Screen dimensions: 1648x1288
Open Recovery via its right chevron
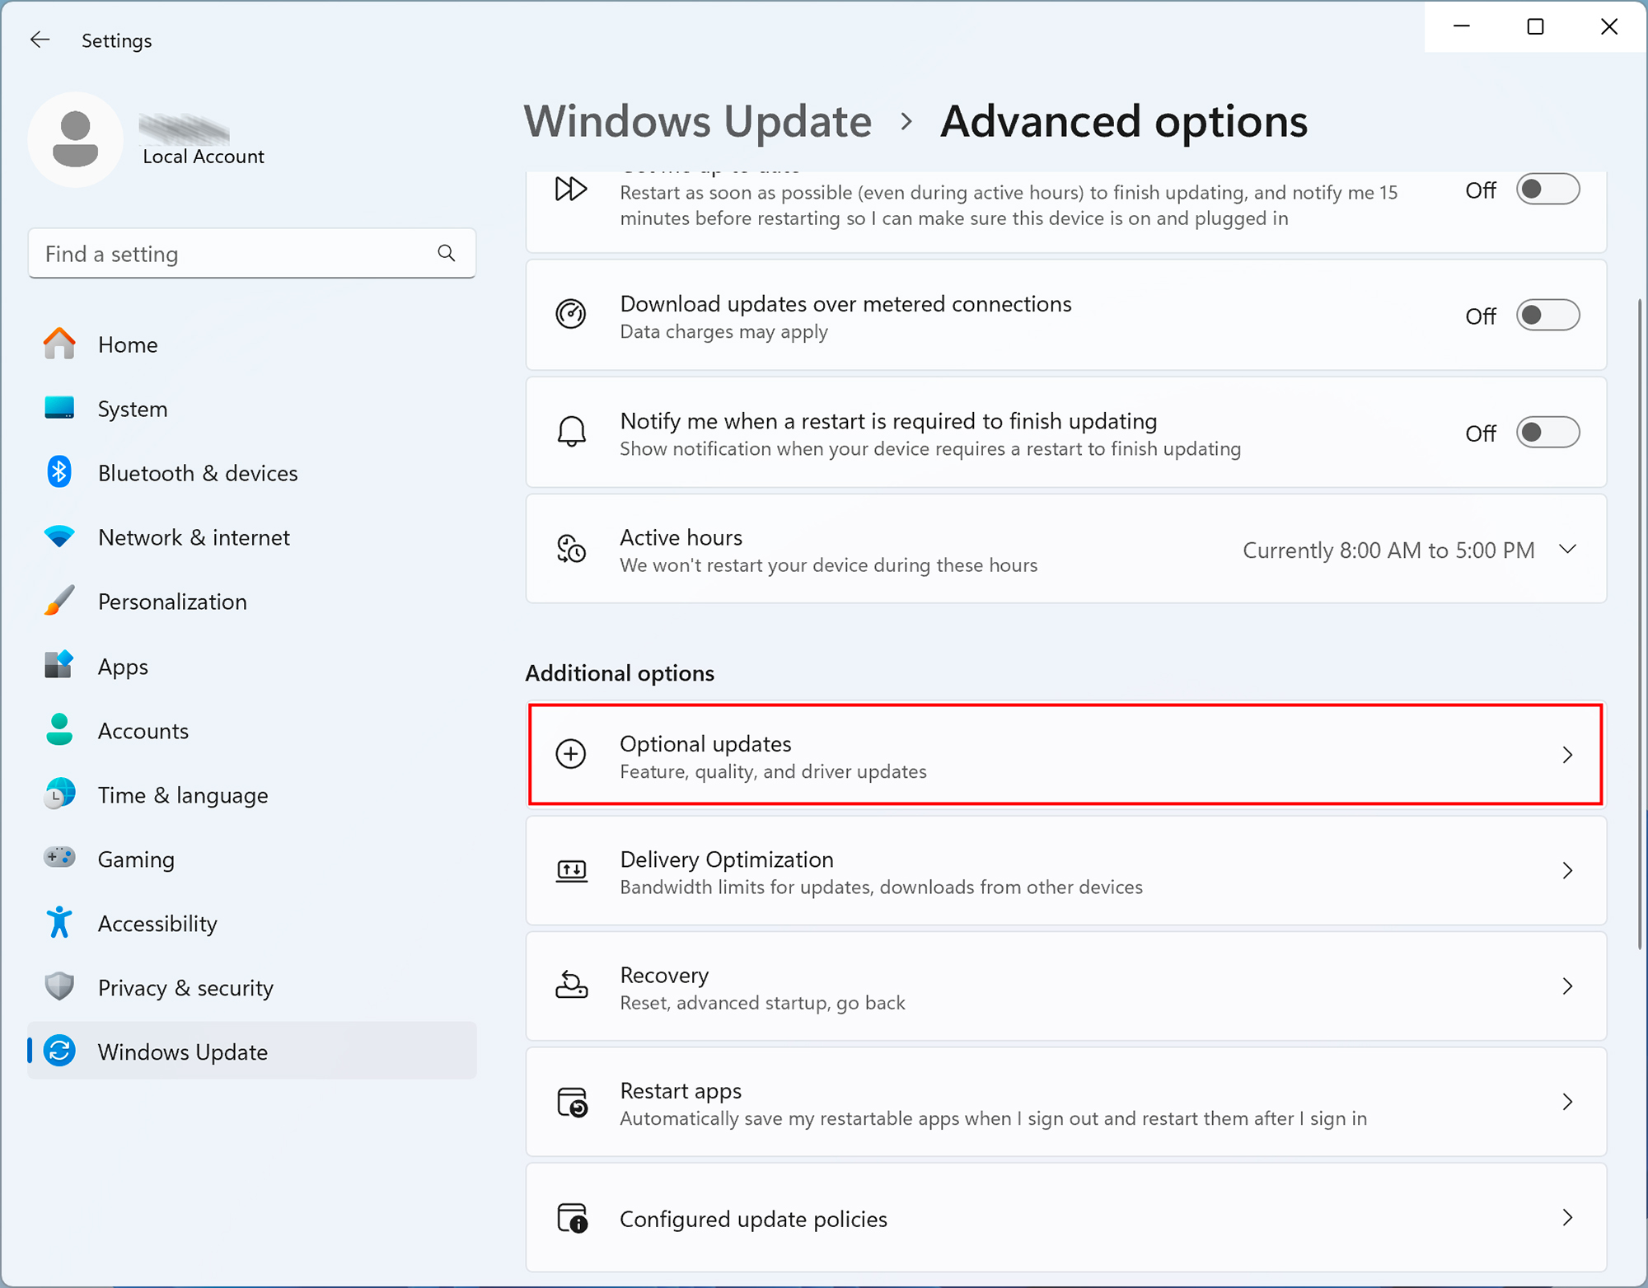pyautogui.click(x=1567, y=986)
